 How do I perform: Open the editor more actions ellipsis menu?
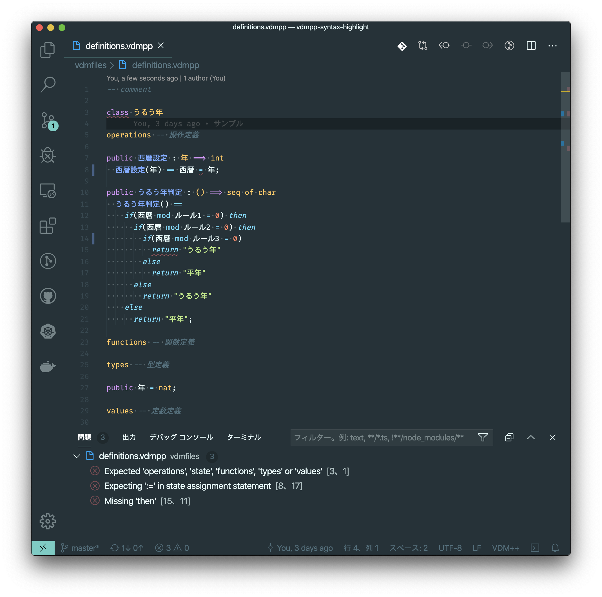552,46
